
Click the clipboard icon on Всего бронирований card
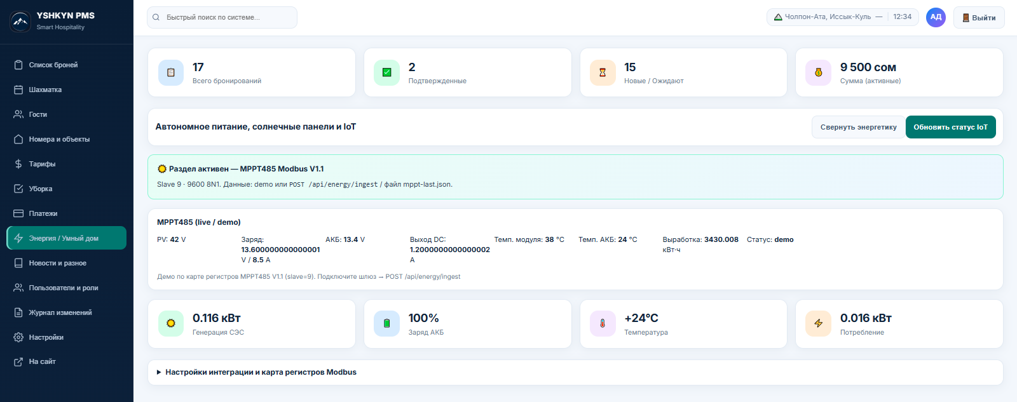(171, 72)
